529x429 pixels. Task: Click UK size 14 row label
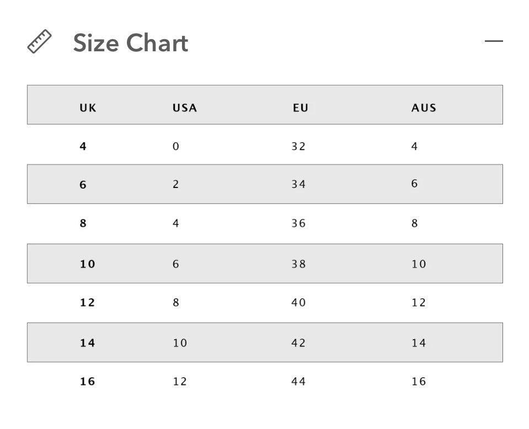coord(88,343)
